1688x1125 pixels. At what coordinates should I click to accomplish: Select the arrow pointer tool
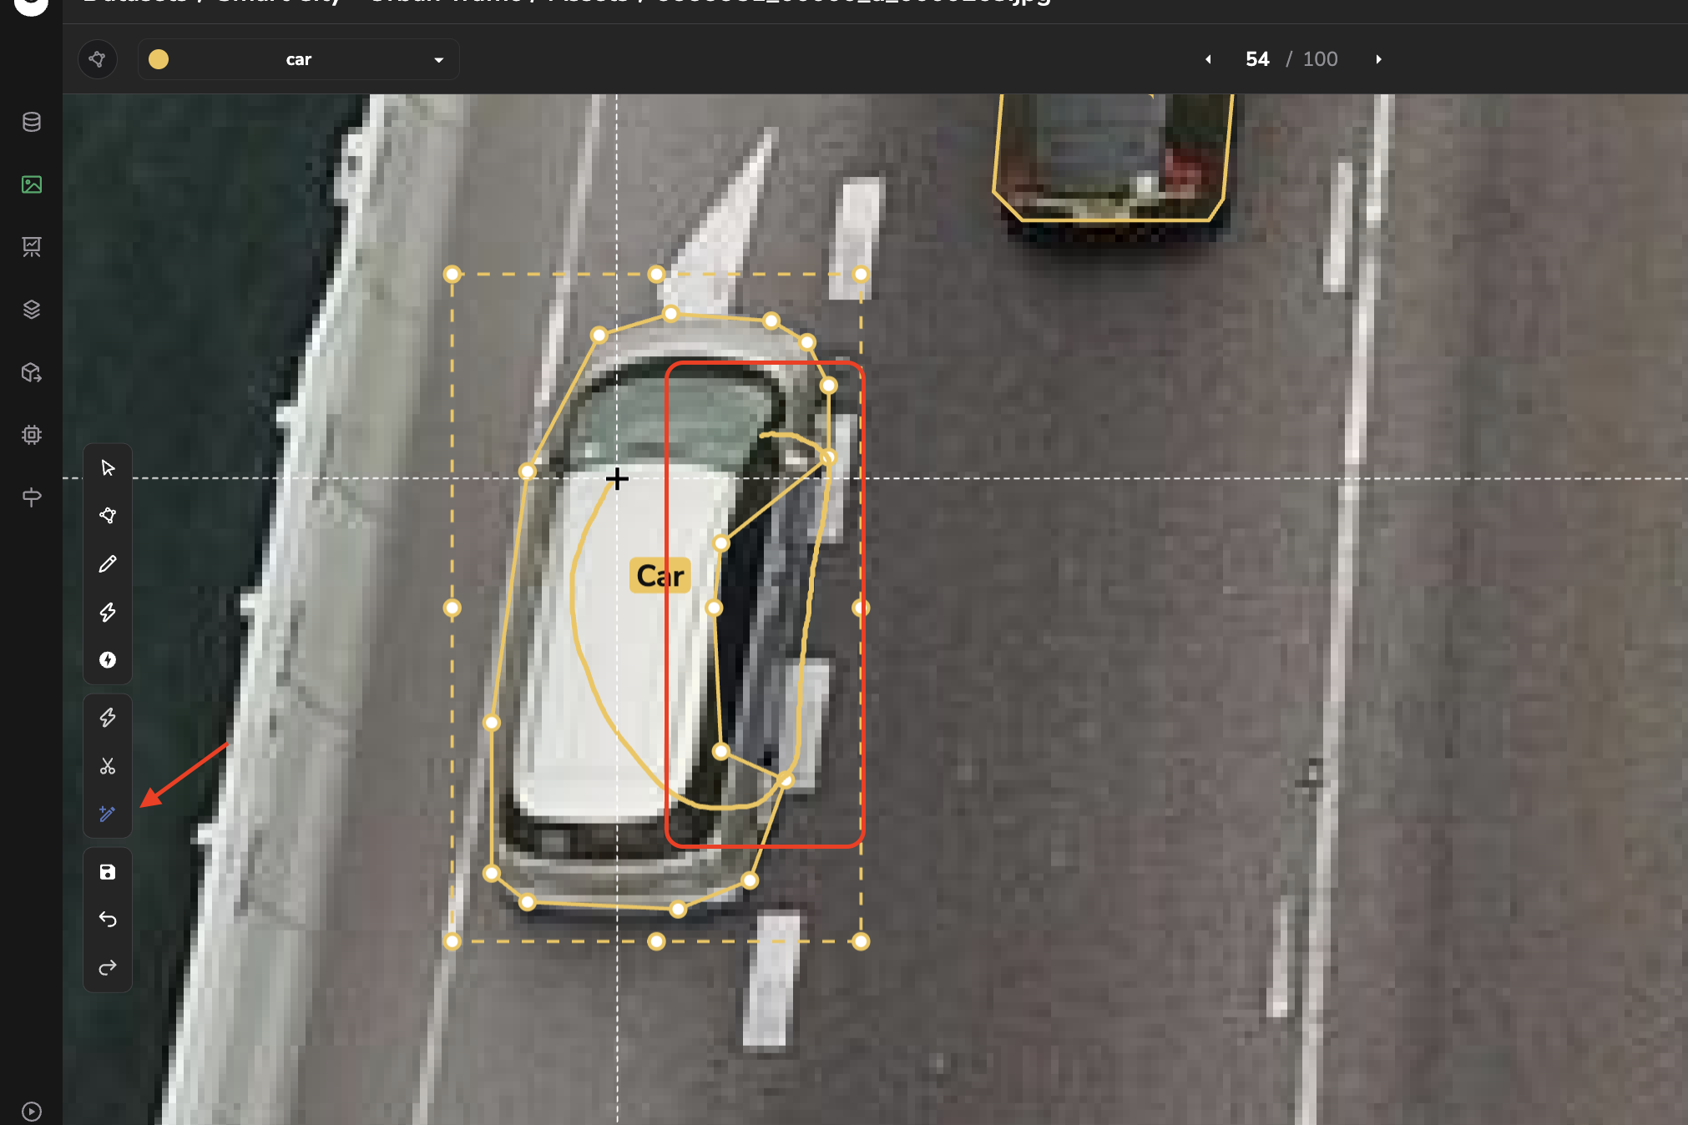(x=108, y=467)
